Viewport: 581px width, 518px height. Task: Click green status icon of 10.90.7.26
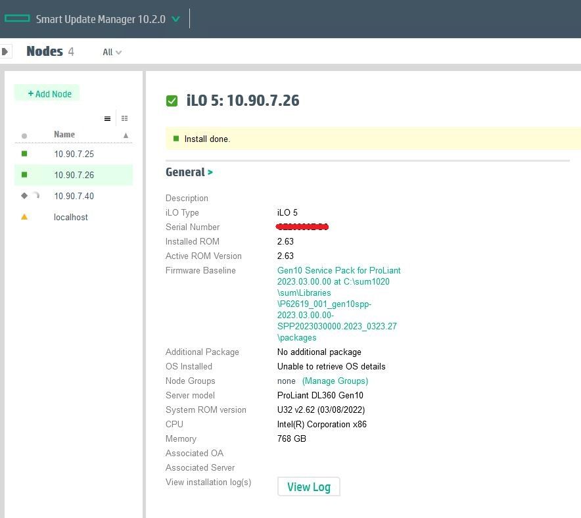click(24, 174)
